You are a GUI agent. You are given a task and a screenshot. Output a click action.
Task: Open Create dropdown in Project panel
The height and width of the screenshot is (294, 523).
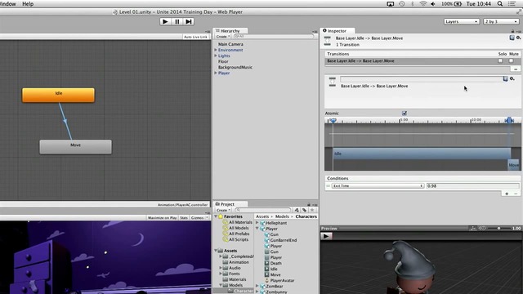point(223,210)
